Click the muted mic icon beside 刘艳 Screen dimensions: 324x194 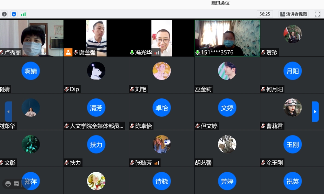tap(132, 89)
